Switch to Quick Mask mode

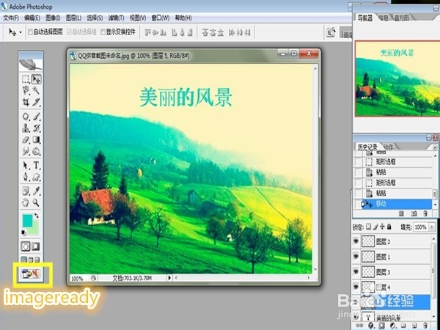point(36,246)
